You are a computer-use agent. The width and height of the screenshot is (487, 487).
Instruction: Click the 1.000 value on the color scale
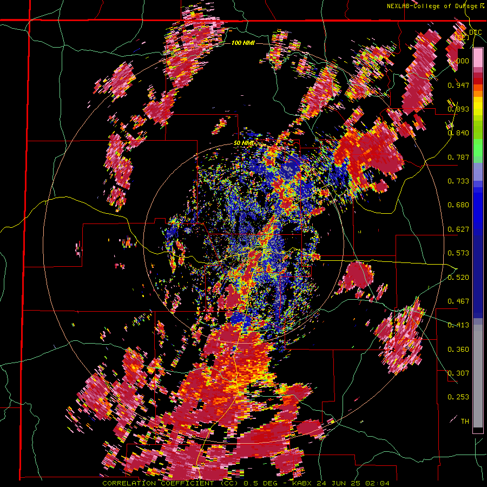458,61
